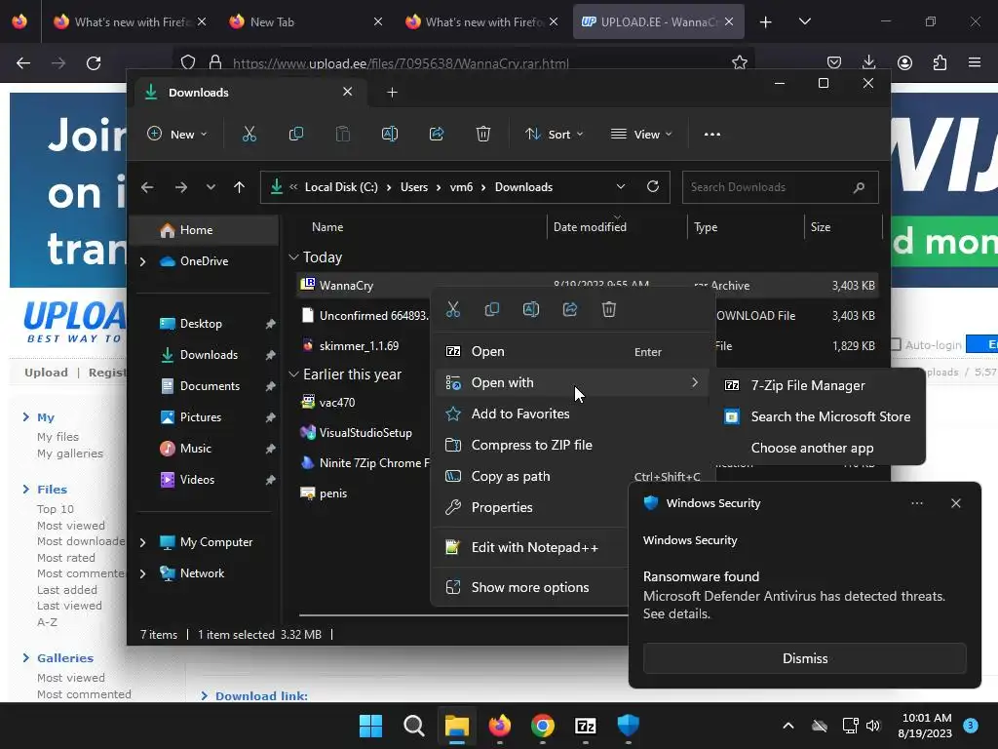Select Show more options
The width and height of the screenshot is (998, 749).
click(x=531, y=588)
